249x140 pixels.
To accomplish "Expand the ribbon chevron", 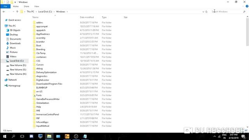I will (243, 6).
